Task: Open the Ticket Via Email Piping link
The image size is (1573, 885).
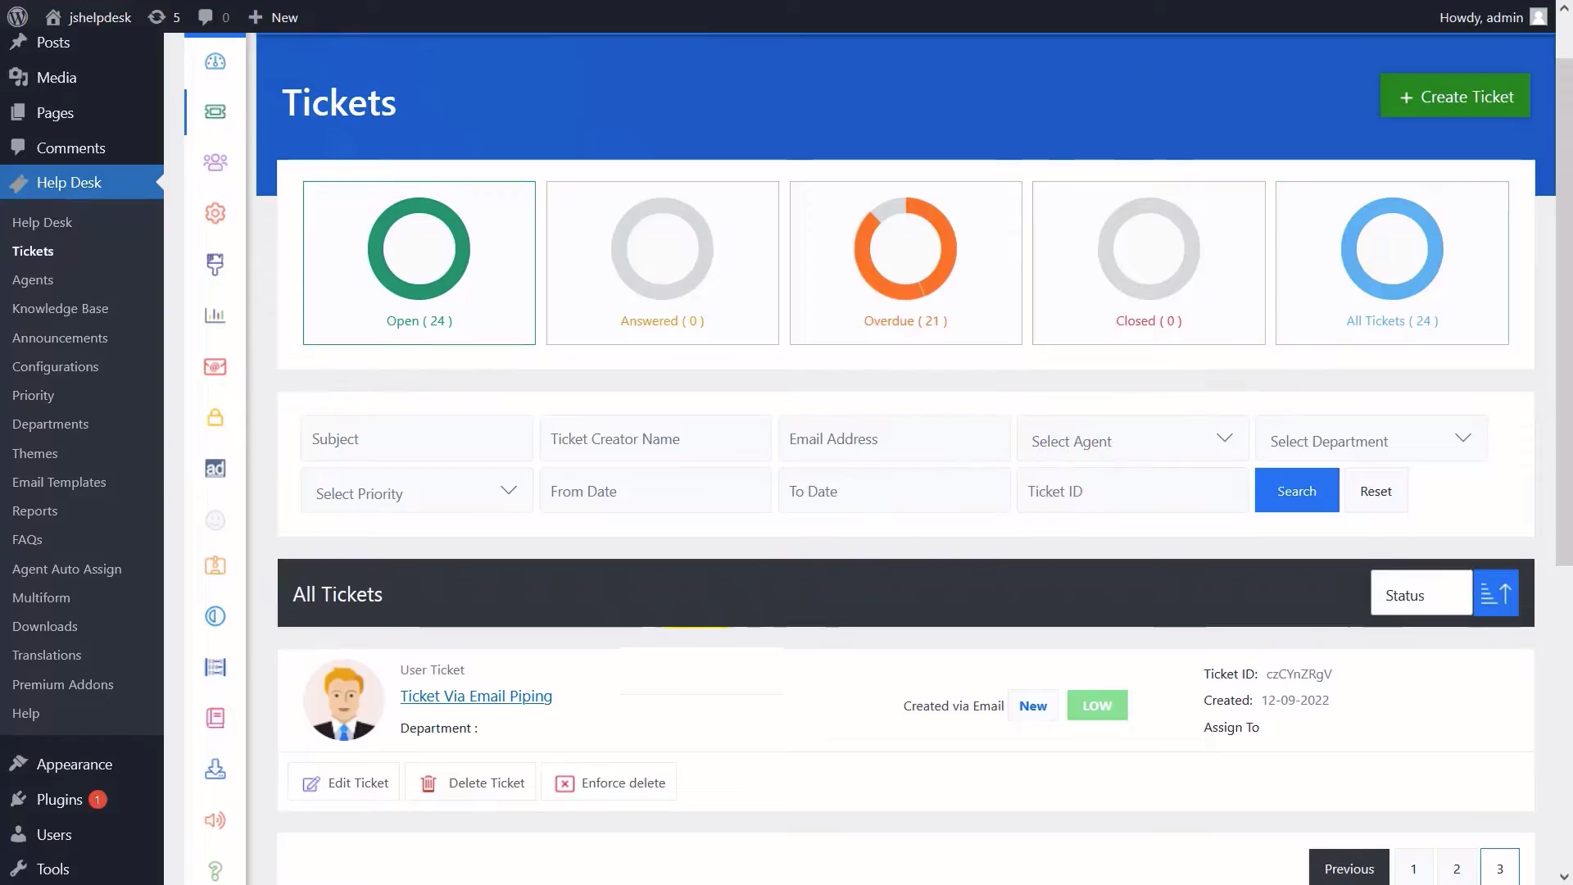Action: [476, 696]
